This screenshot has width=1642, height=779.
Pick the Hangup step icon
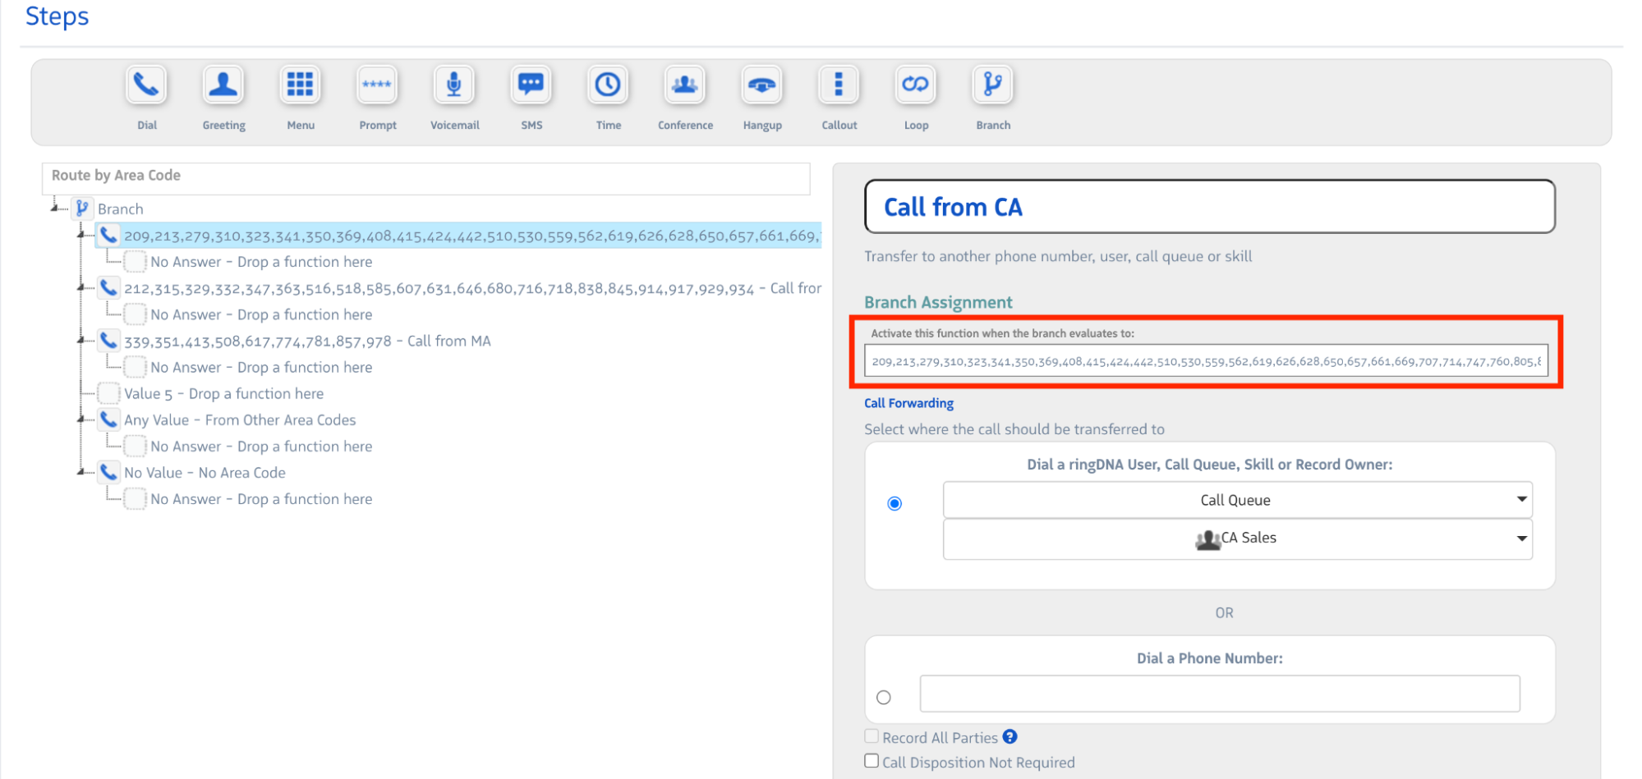click(761, 85)
